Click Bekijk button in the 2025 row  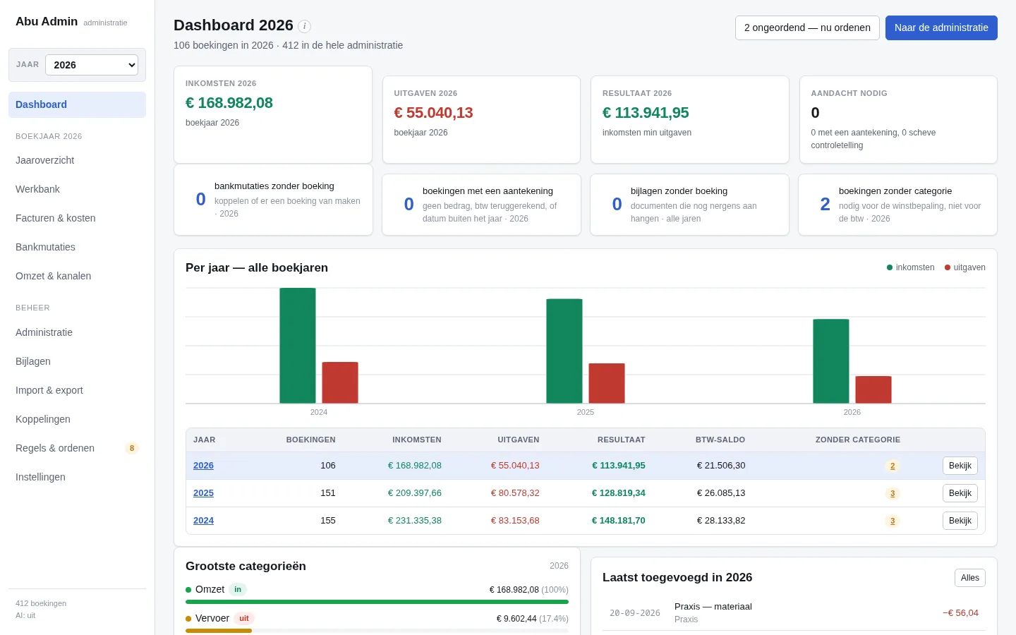960,493
